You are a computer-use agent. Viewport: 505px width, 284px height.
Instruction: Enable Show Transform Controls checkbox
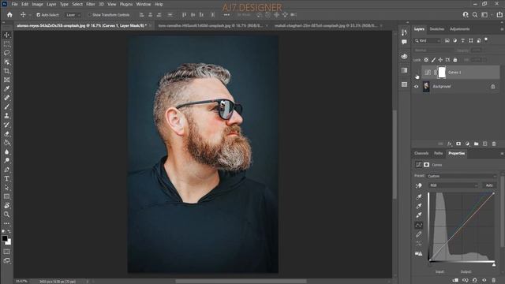coord(90,15)
